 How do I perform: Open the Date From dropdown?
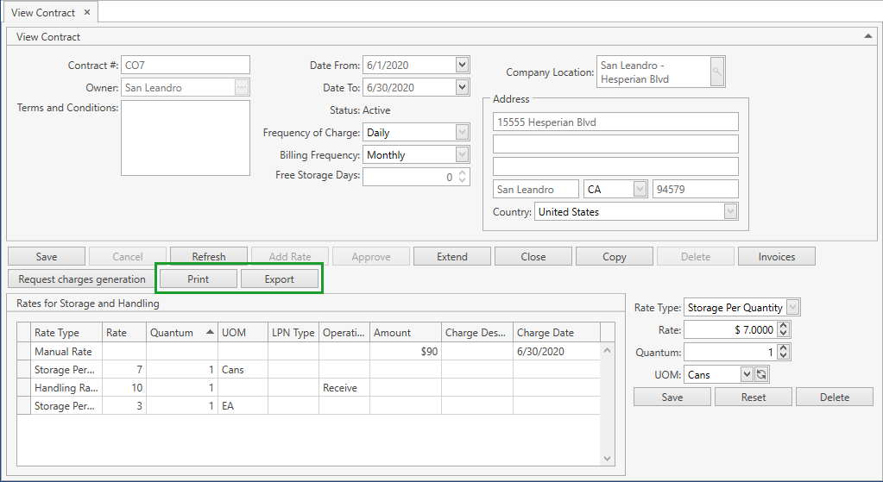(462, 65)
